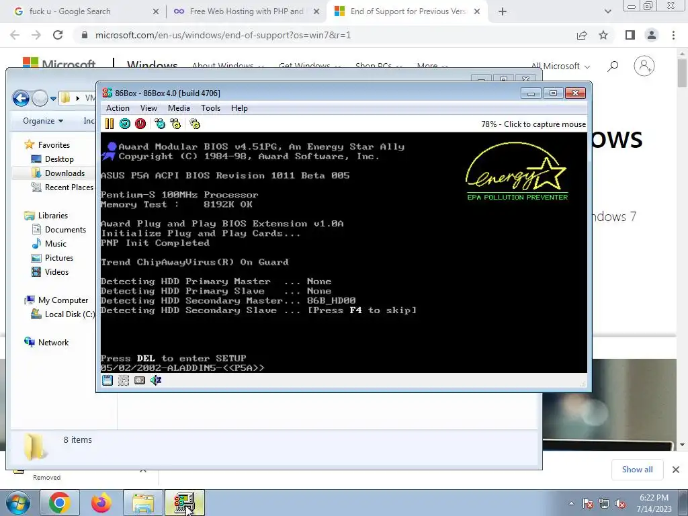
Task: Close the Chrome downloads bar
Action: (676, 470)
